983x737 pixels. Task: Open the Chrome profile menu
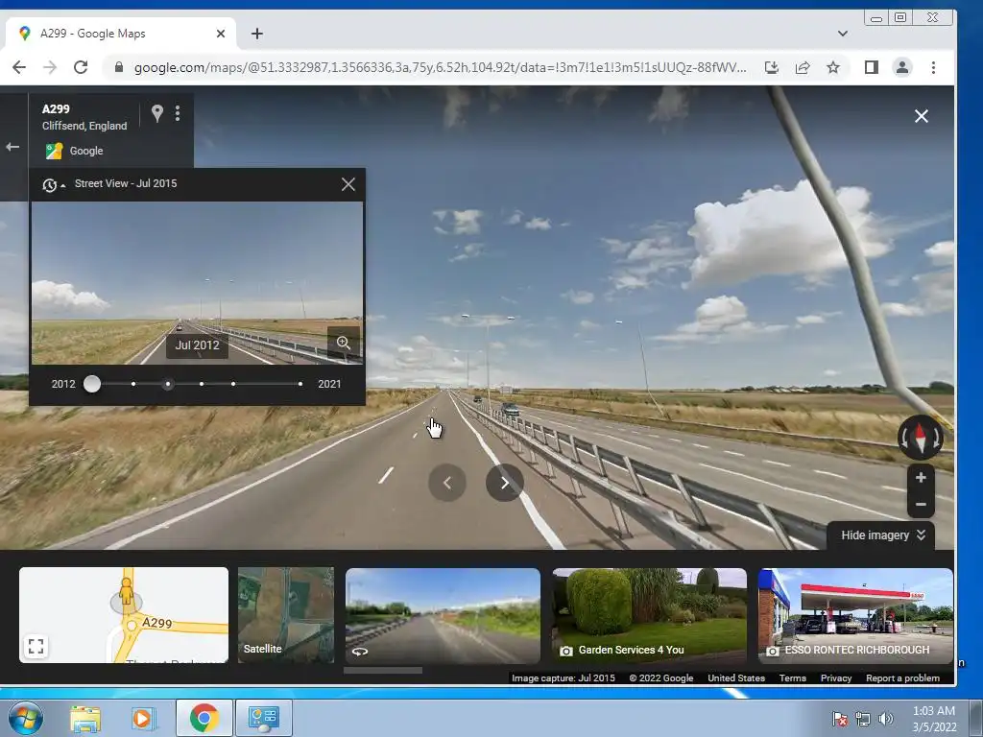(902, 67)
